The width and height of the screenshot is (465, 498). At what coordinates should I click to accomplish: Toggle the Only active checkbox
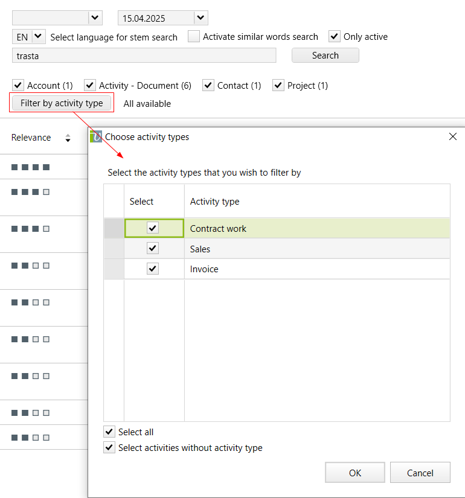pyautogui.click(x=335, y=37)
